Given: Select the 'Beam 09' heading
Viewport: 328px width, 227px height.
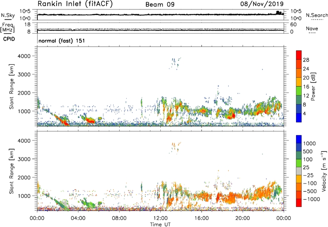Looking at the screenshot, I should point(160,5).
